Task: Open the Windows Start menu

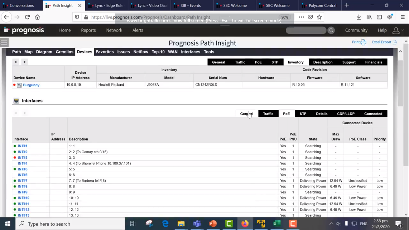Action: pyautogui.click(x=7, y=224)
